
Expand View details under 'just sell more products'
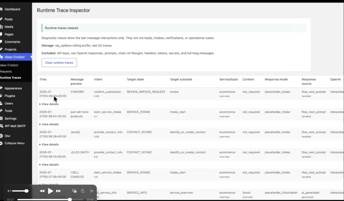[49, 124]
